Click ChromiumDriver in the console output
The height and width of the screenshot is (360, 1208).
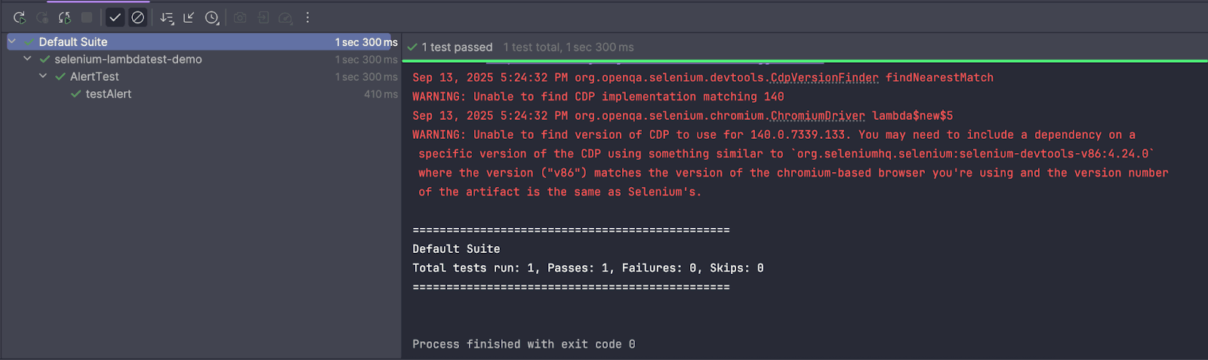818,116
